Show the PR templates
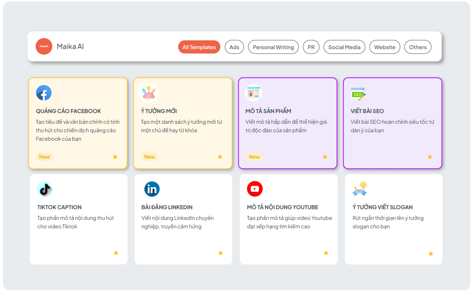Image resolution: width=472 pixels, height=292 pixels. (x=311, y=47)
